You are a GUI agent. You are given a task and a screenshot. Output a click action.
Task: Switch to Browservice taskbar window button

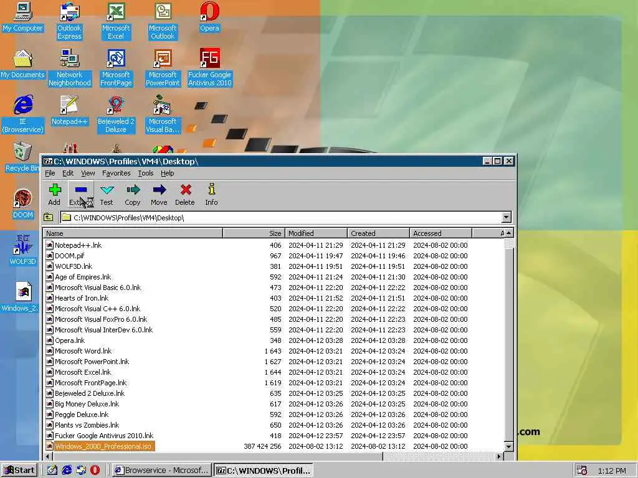point(162,471)
